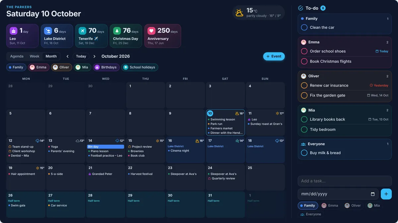The height and width of the screenshot is (223, 398).
Task: Mark Order school shoes as done
Action: click(304, 51)
